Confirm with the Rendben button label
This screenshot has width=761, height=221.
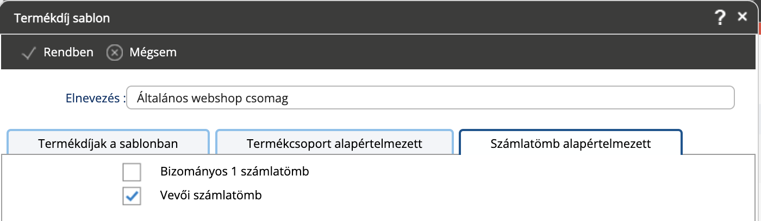pyautogui.click(x=68, y=53)
